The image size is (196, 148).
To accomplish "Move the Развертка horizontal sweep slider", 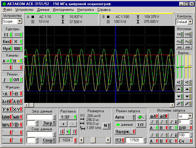I will point(93,140).
